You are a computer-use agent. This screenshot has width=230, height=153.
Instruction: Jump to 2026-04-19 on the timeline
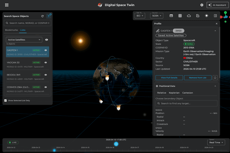click(x=184, y=148)
